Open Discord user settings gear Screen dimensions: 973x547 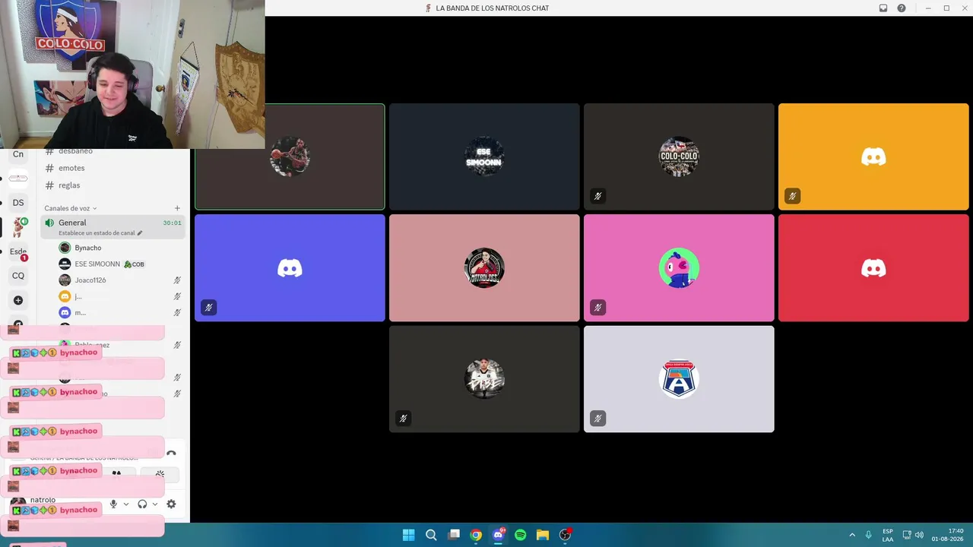pos(171,504)
